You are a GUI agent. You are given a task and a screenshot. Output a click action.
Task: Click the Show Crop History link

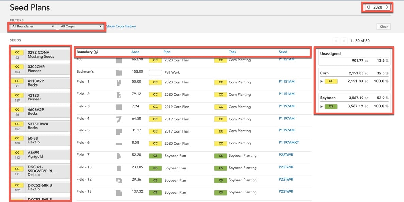pos(121,26)
